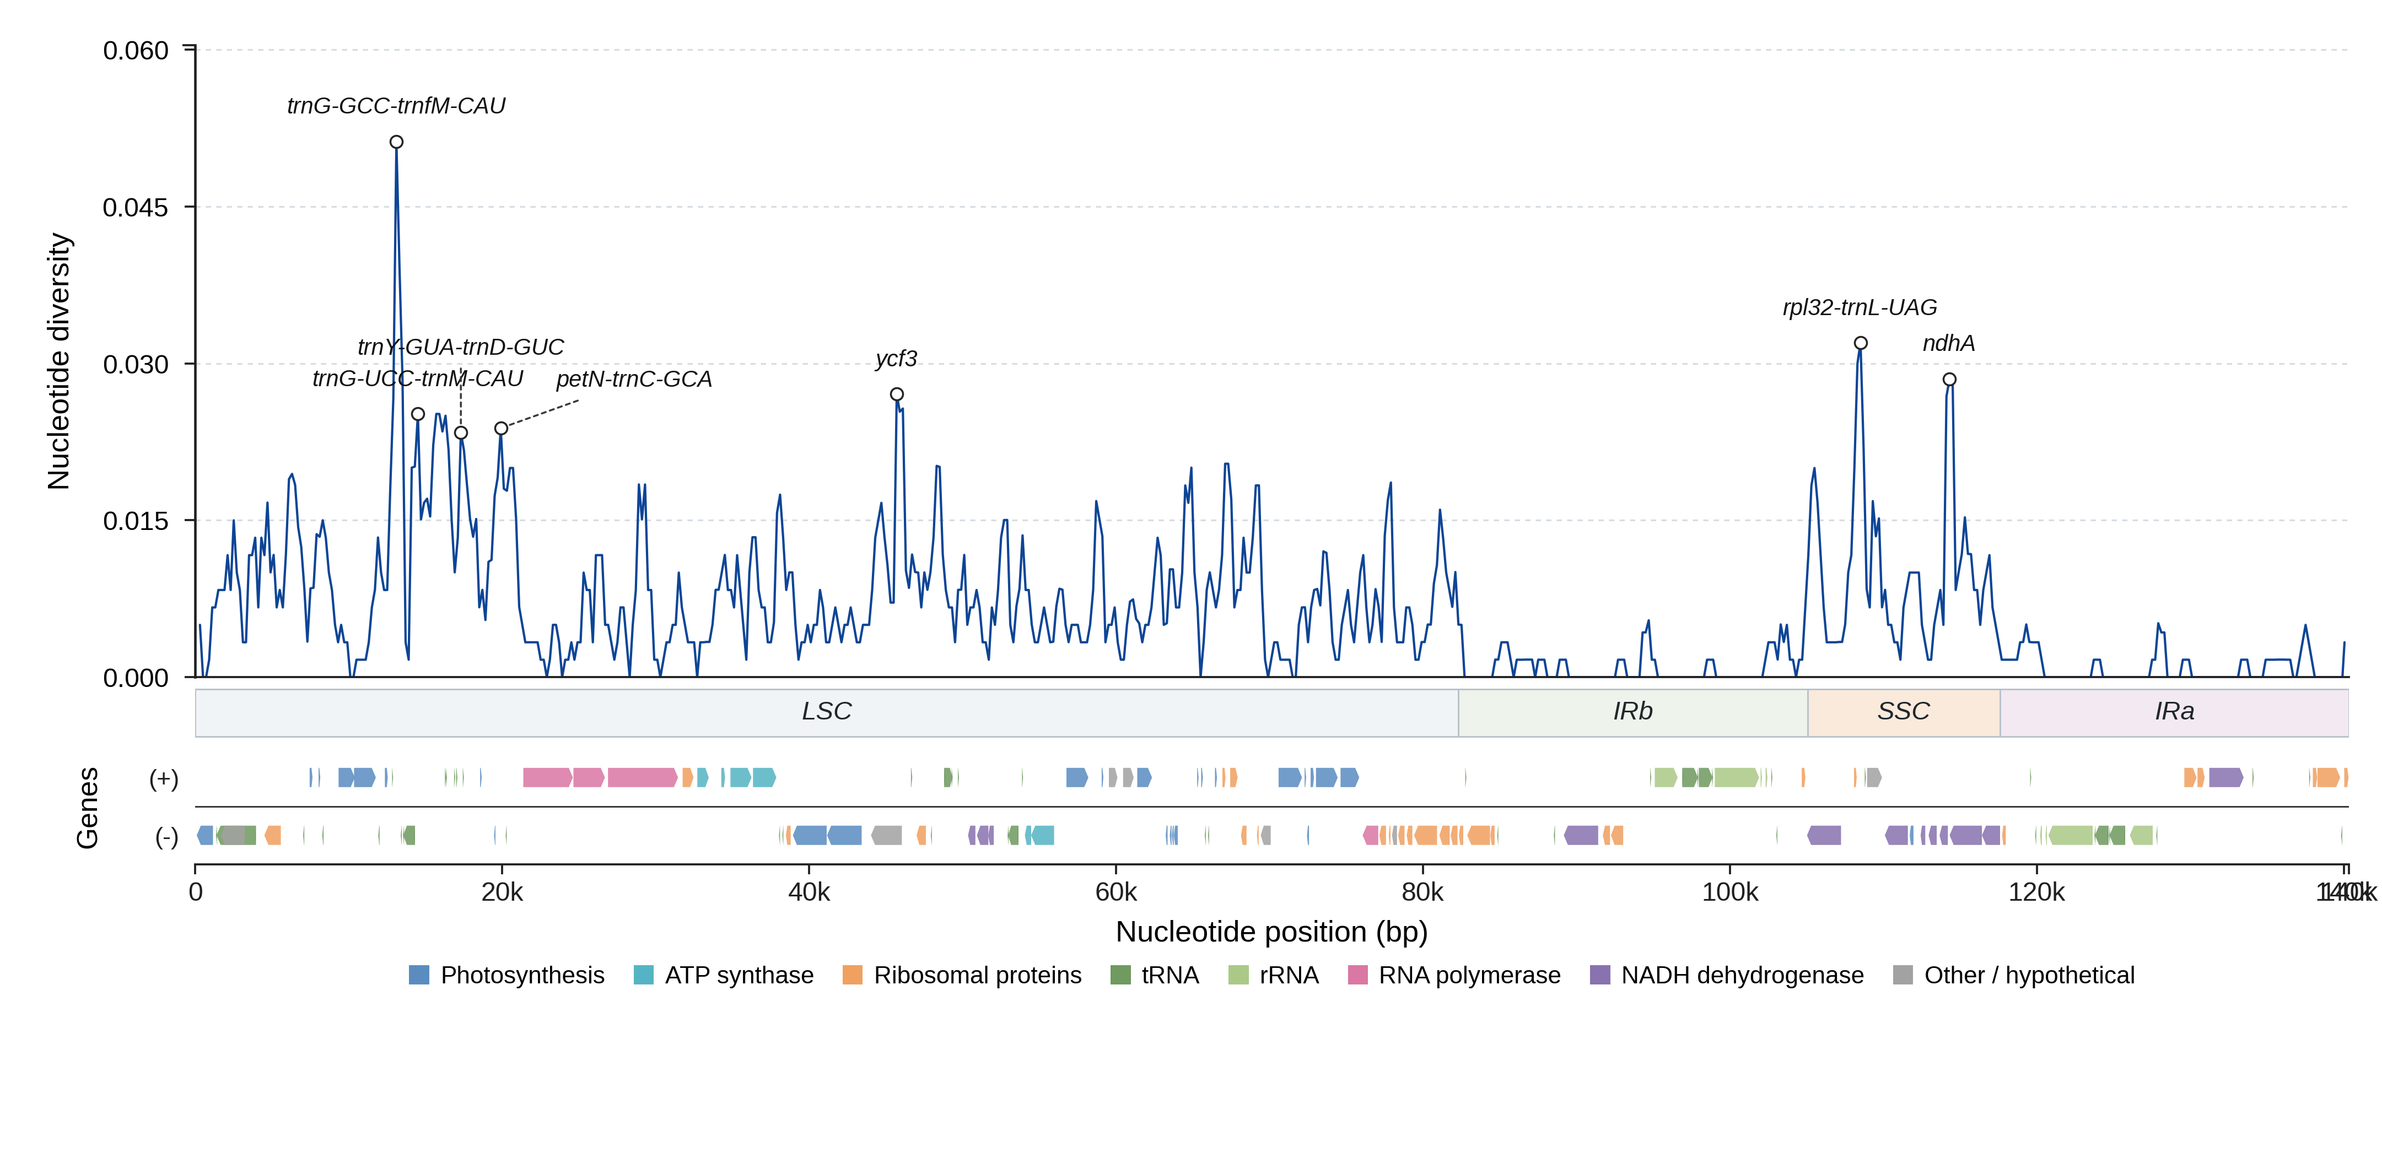Click the 'Nucleotide diversity' y-axis title

[x=59, y=361]
